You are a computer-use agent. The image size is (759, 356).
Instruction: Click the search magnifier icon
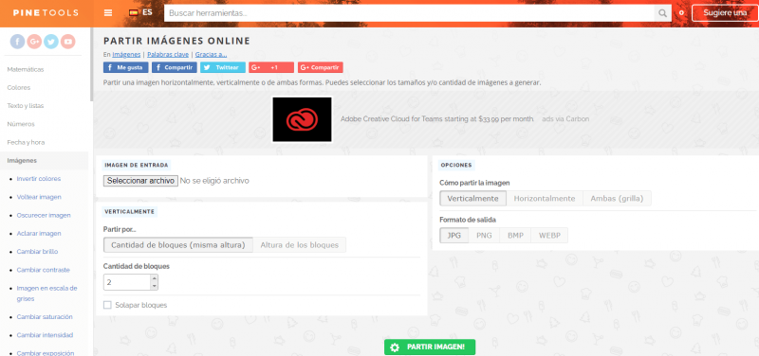pyautogui.click(x=662, y=13)
